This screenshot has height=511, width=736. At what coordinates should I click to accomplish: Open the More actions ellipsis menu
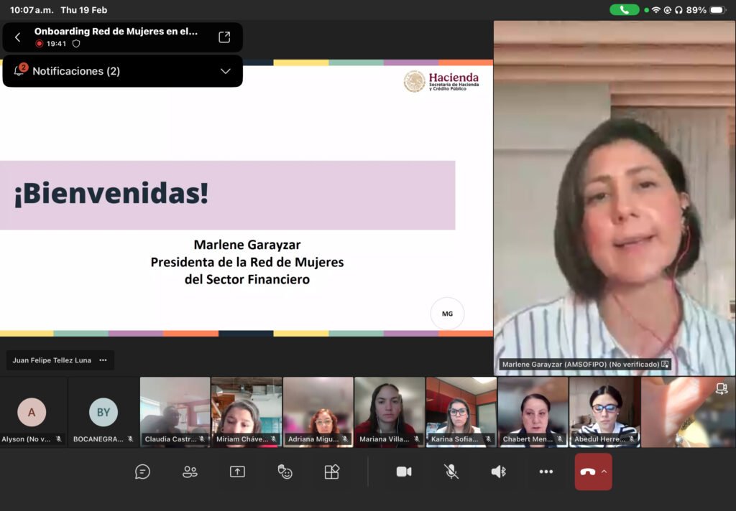tap(546, 472)
